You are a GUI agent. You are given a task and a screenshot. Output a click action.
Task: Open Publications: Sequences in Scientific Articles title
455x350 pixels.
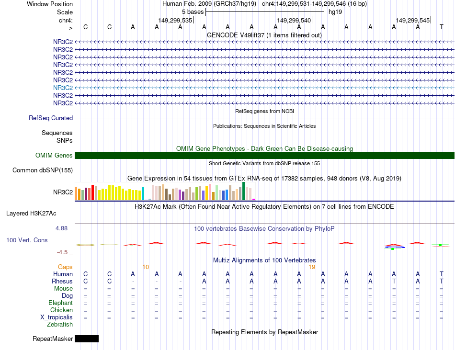pos(264,126)
